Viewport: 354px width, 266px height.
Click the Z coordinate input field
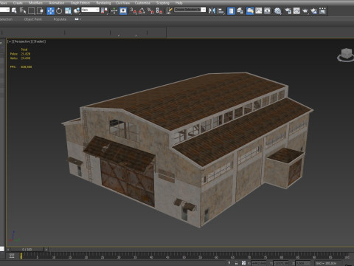(x=303, y=263)
